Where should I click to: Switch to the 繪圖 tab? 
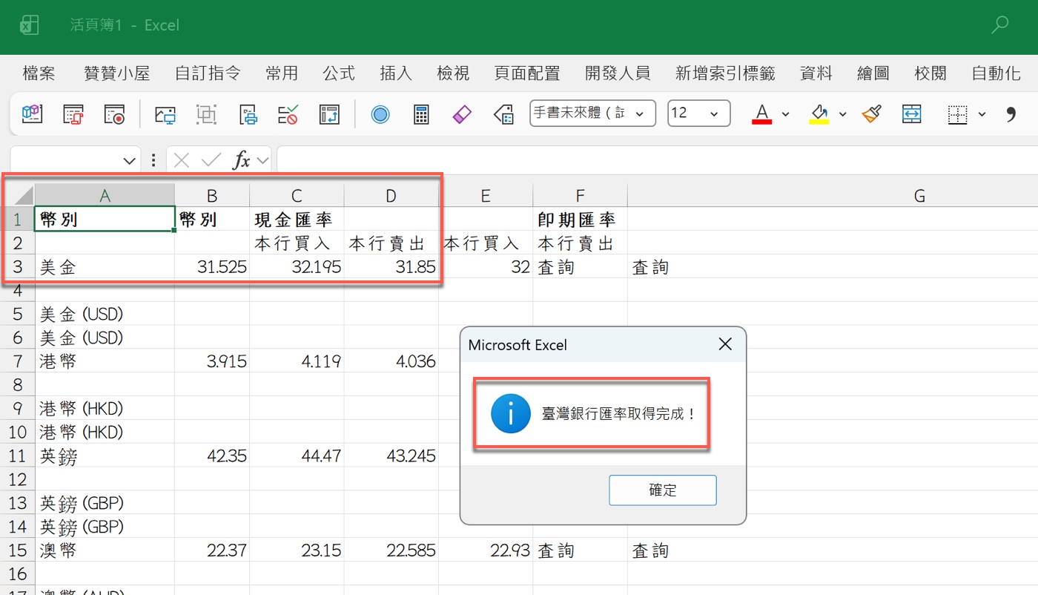tap(873, 73)
